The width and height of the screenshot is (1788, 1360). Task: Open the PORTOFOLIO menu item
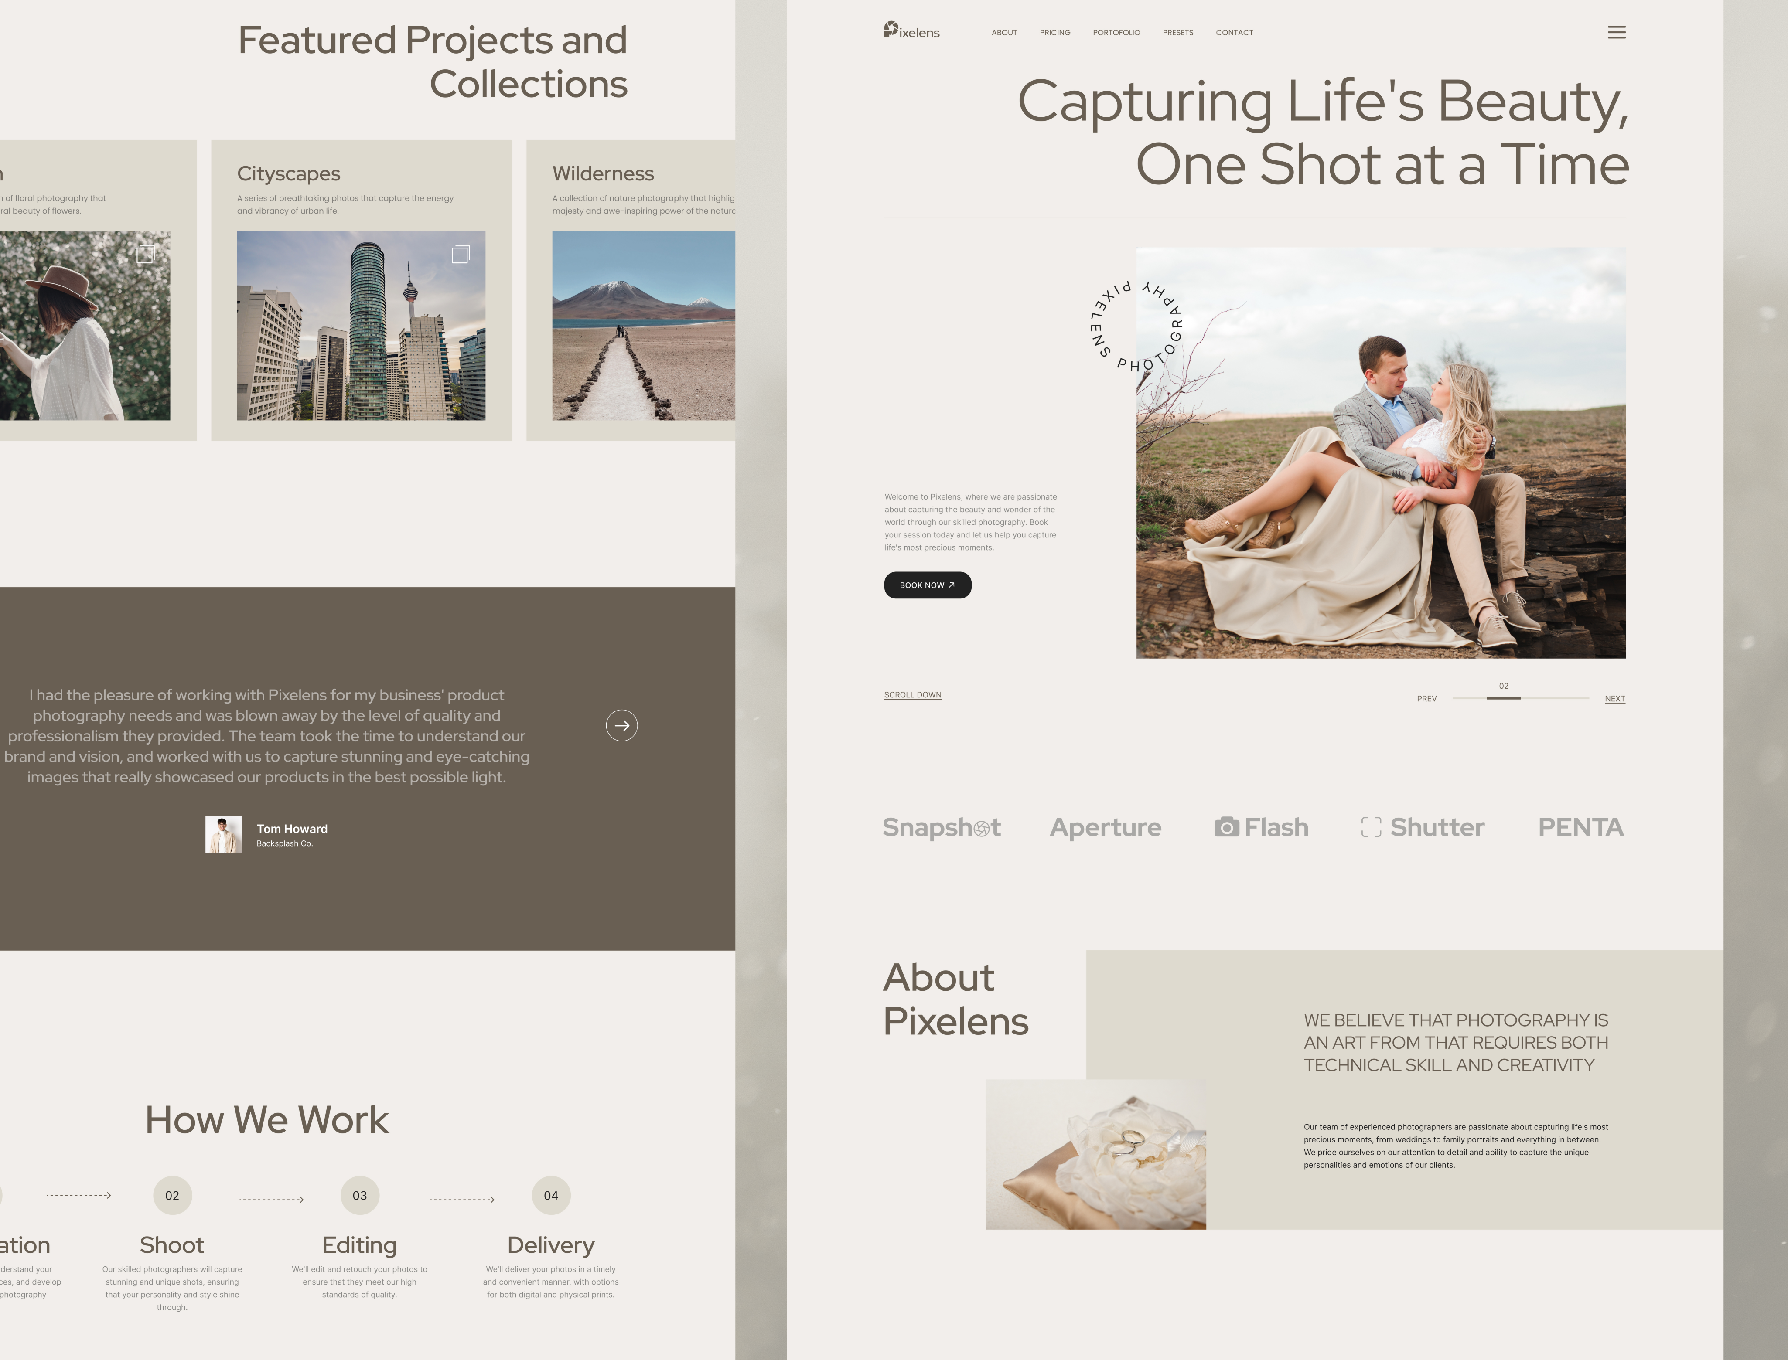(x=1116, y=32)
